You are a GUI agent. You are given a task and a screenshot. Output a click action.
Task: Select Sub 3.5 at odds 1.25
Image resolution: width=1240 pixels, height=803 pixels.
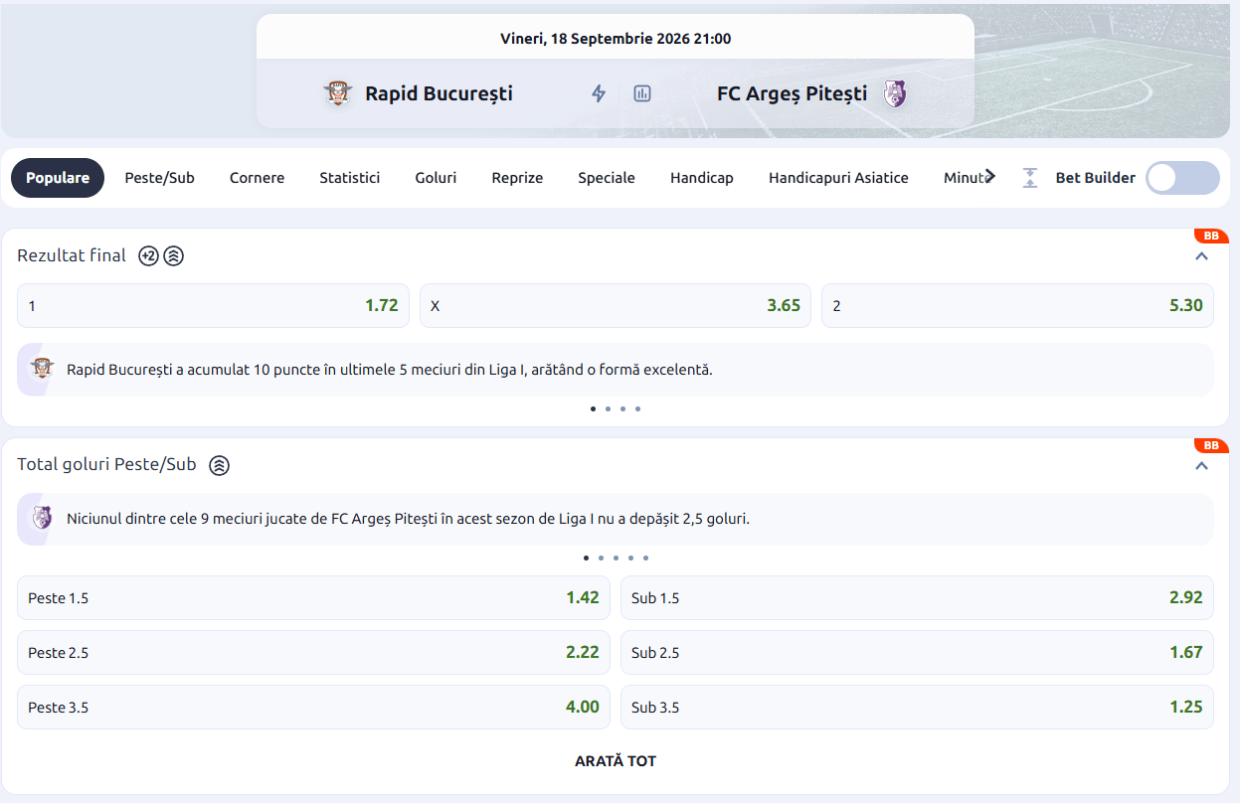917,707
